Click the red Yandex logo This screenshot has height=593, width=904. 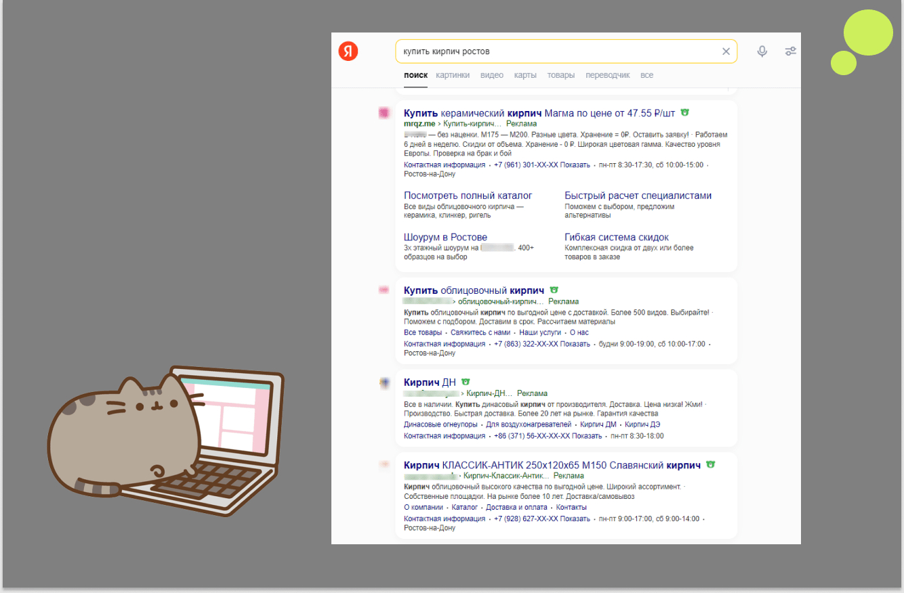coord(348,51)
